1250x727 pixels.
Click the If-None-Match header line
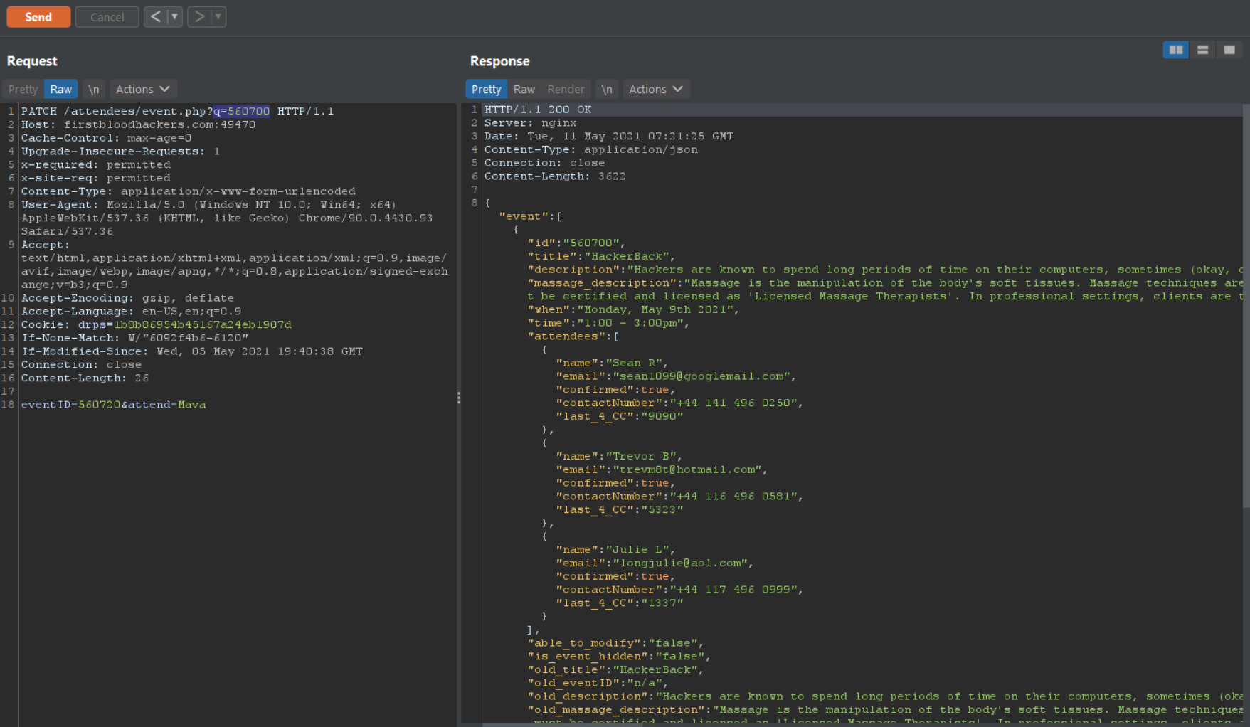pos(135,338)
